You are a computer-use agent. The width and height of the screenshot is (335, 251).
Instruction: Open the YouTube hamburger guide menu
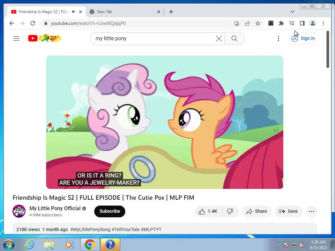(16, 39)
